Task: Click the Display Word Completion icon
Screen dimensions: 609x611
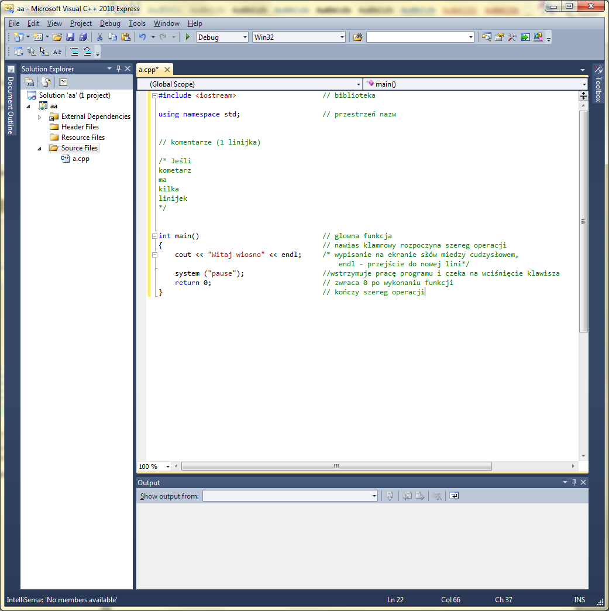Action: [x=57, y=52]
